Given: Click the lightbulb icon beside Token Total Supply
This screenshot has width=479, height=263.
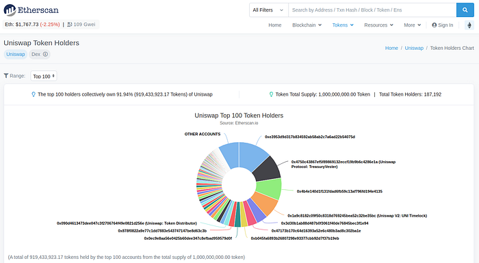Looking at the screenshot, I should (271, 94).
